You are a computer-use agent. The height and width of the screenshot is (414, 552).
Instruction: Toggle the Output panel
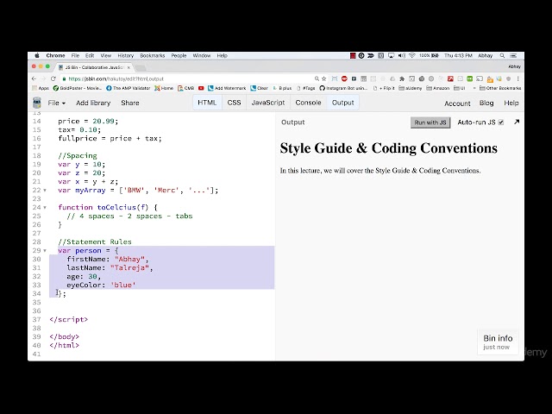(343, 103)
